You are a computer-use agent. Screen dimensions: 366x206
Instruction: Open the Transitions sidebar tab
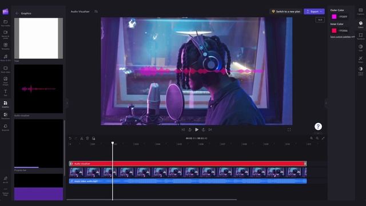coord(5,116)
